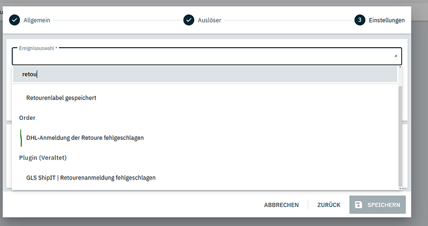The image size is (428, 226).
Task: Click the Auslöser checkmark step icon
Action: pyautogui.click(x=189, y=20)
